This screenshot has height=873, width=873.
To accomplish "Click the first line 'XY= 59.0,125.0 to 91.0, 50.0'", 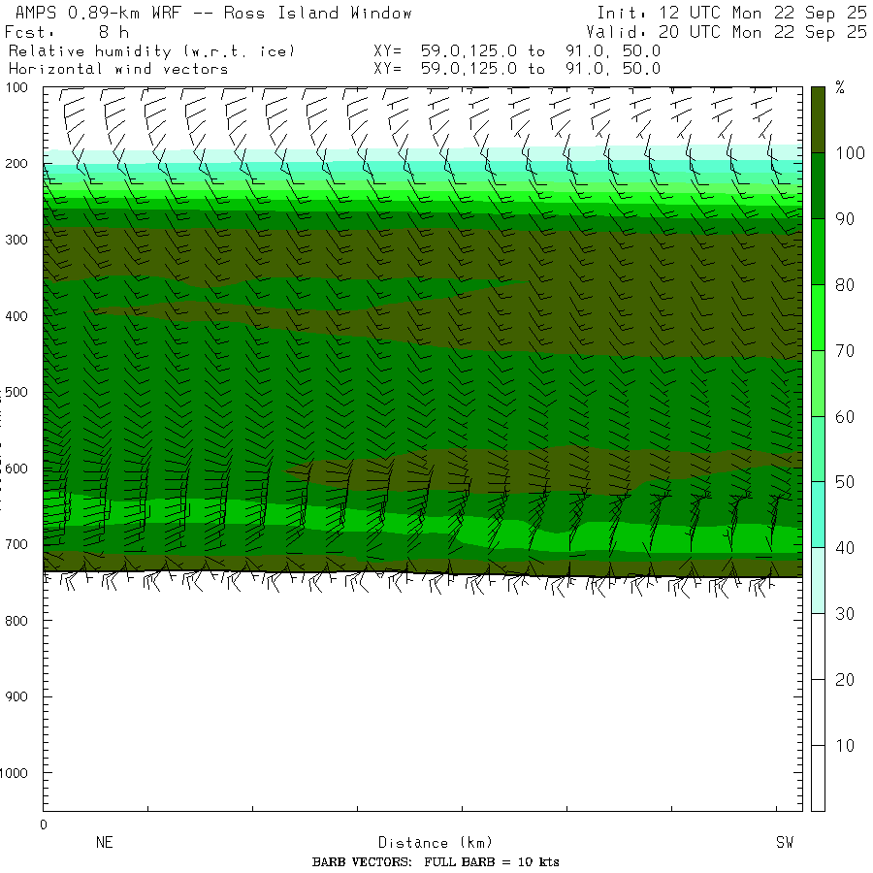I will click(517, 51).
